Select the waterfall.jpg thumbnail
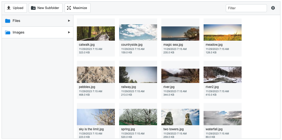 click(223, 118)
